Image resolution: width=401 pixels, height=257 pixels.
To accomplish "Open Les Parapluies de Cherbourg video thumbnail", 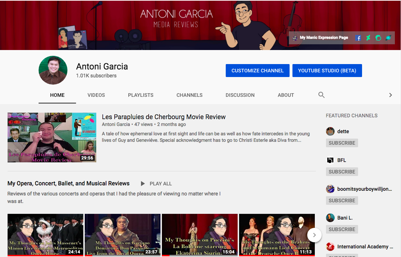I will (x=52, y=137).
